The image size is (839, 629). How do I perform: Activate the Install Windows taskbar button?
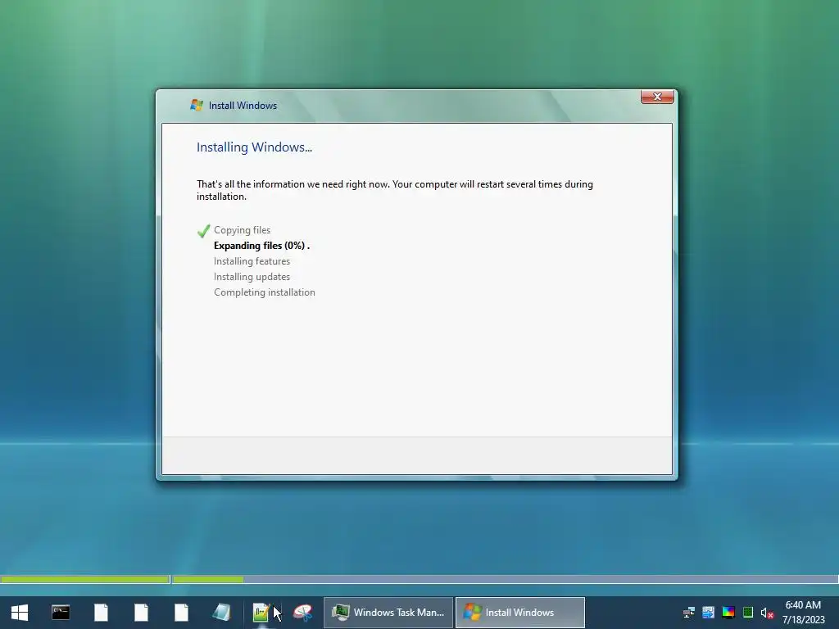point(520,613)
